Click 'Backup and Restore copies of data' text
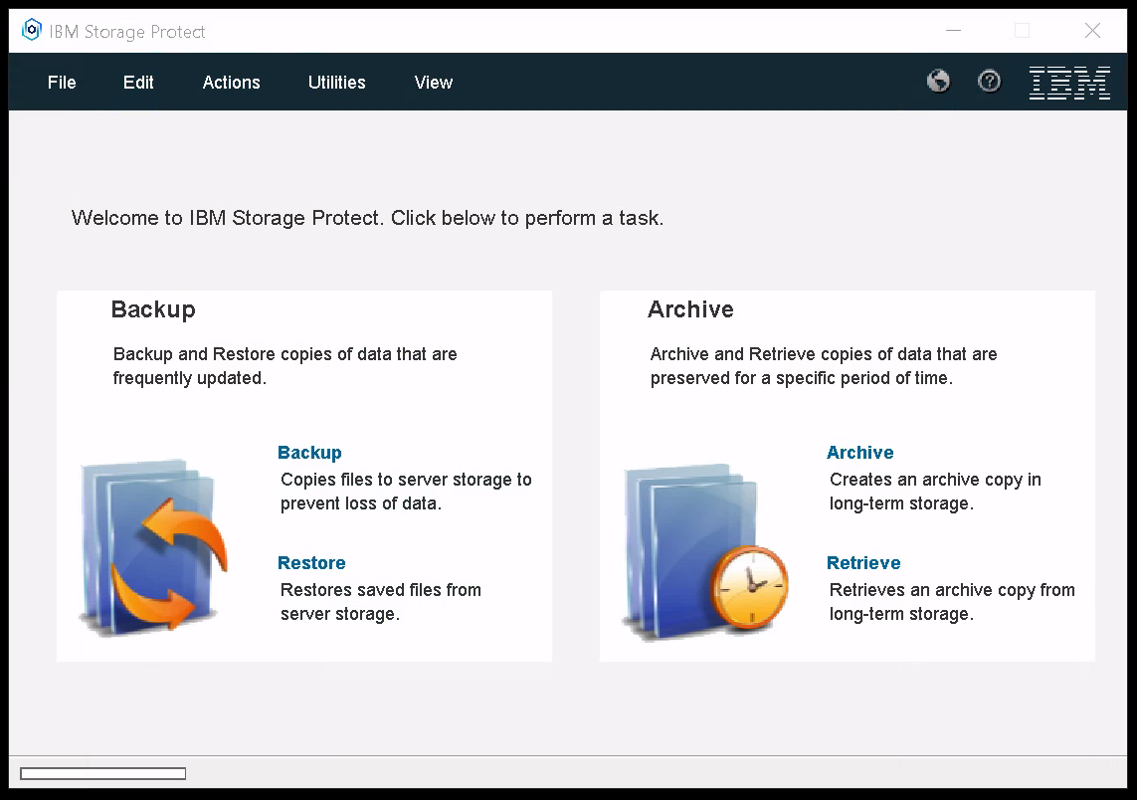Image resolution: width=1137 pixels, height=800 pixels. [x=284, y=365]
